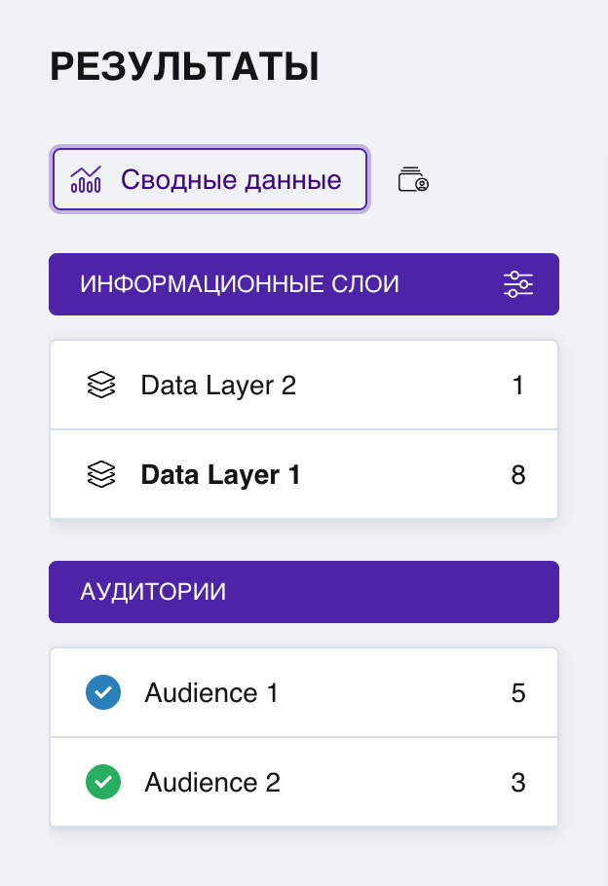Click the count 3 for Audience 2
608x886 pixels.
pos(518,783)
